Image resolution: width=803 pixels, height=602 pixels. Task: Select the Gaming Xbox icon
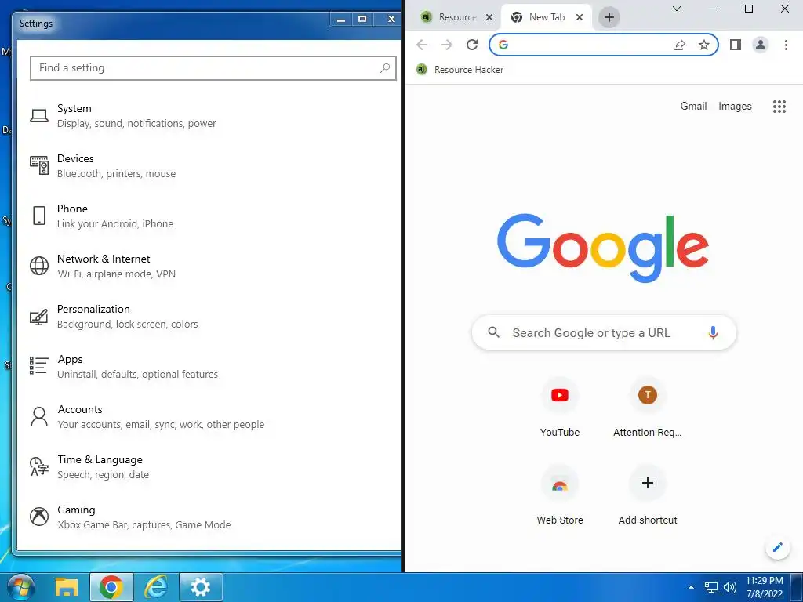[x=39, y=517]
